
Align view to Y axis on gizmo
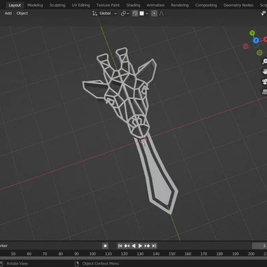click(252, 33)
